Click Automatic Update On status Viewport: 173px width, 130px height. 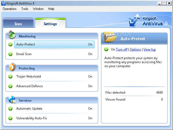90,109
